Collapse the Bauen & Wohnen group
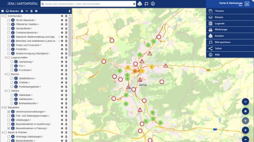 (2, 133)
